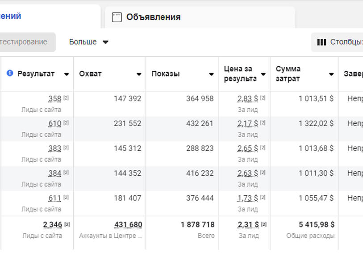Open the Объявления tab

tap(153, 17)
